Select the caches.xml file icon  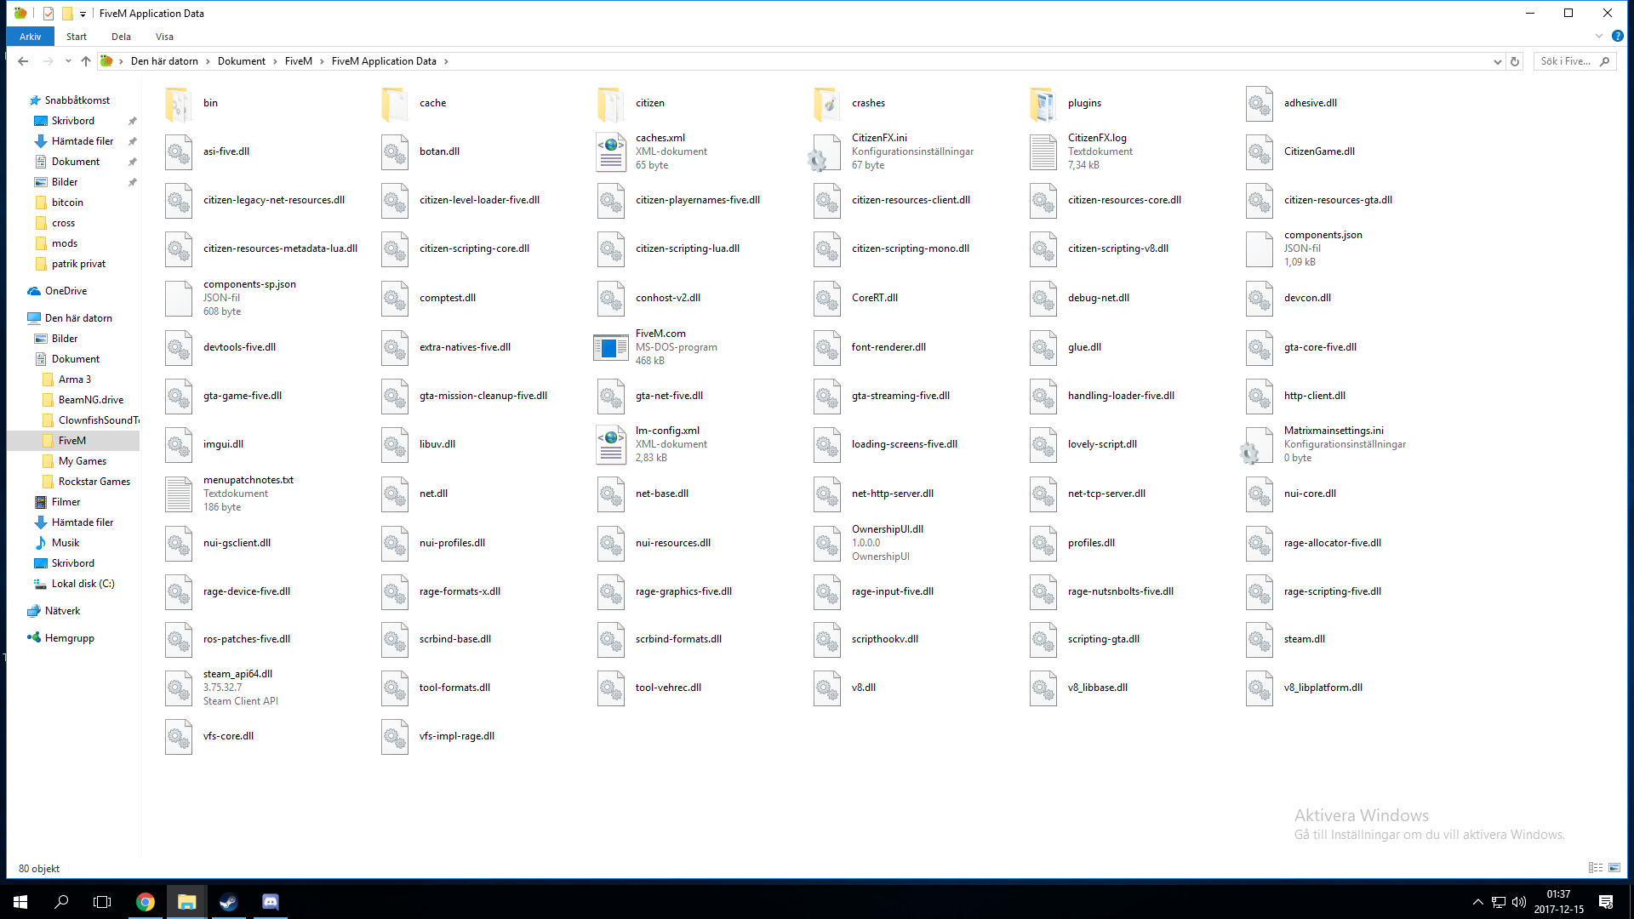610,151
